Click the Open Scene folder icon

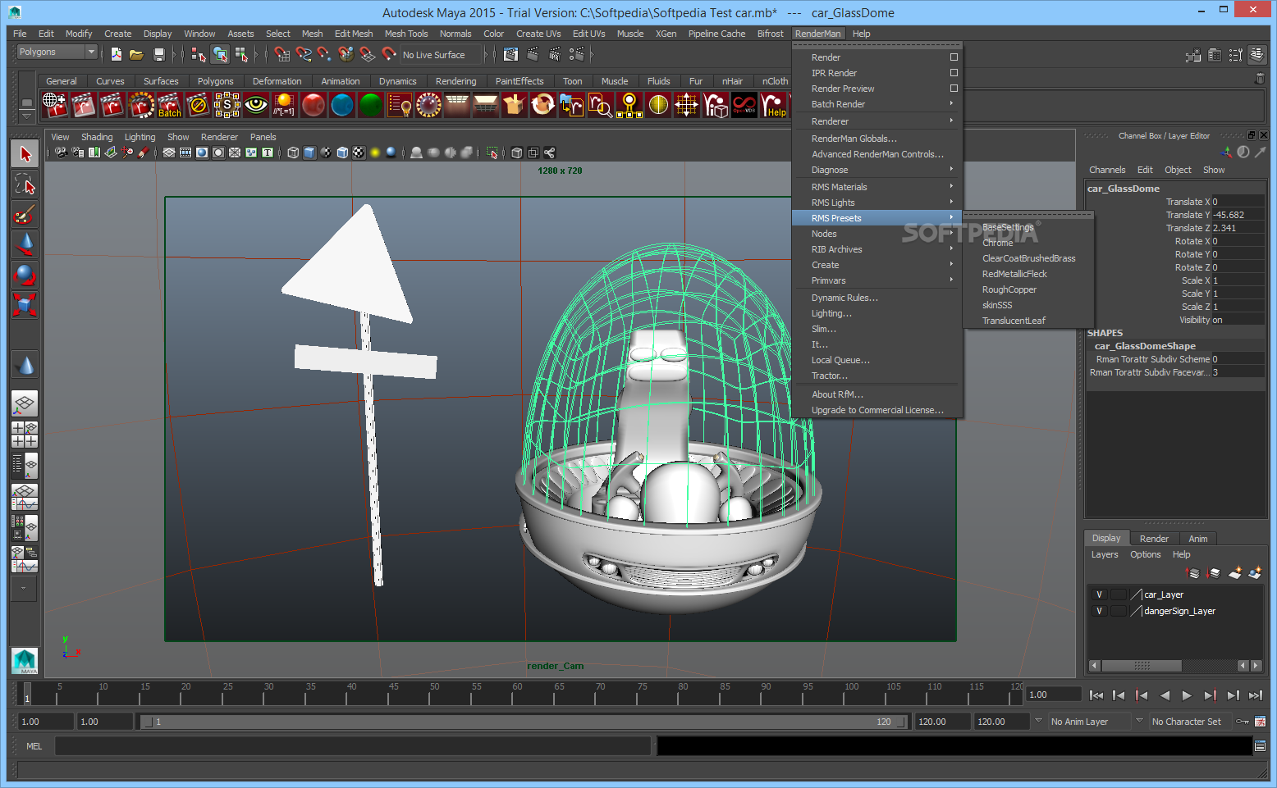pyautogui.click(x=136, y=55)
